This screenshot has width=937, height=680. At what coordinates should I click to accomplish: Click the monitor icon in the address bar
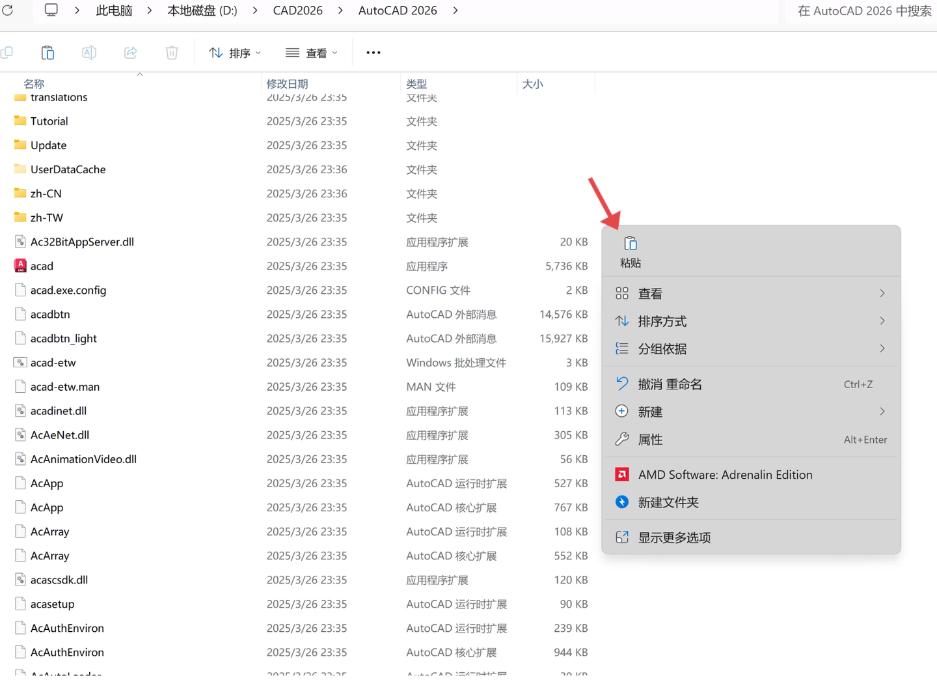tap(51, 10)
